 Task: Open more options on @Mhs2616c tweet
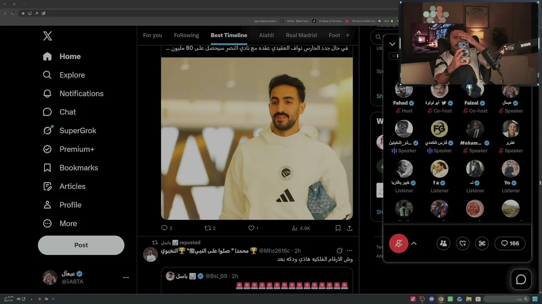click(349, 251)
